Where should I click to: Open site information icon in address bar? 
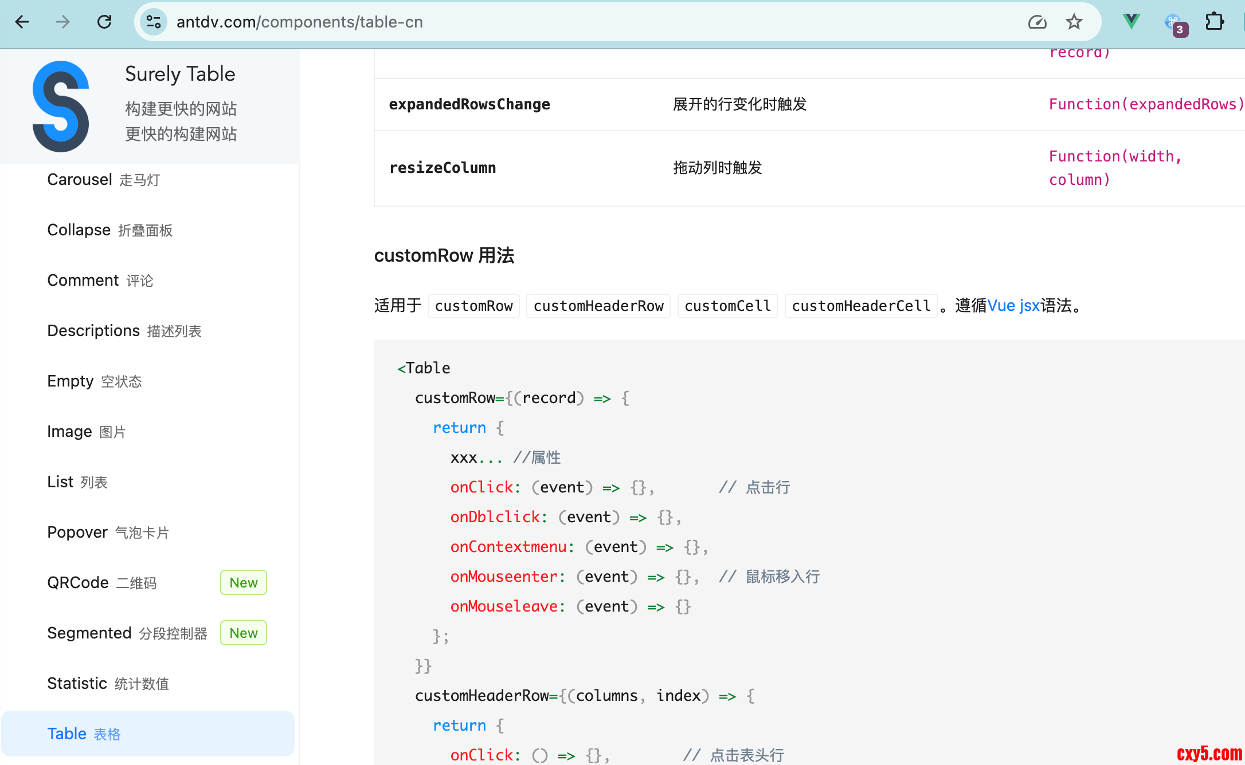(154, 22)
